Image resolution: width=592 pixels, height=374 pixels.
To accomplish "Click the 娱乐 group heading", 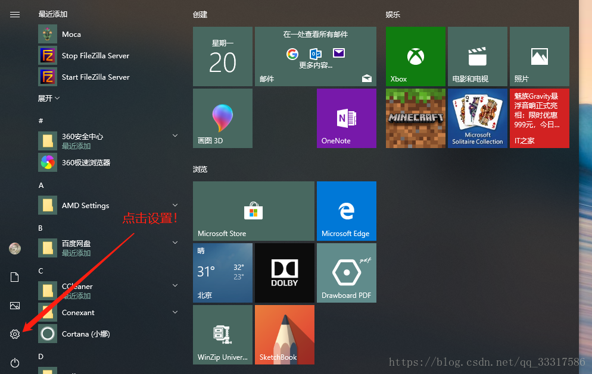I will click(x=393, y=15).
